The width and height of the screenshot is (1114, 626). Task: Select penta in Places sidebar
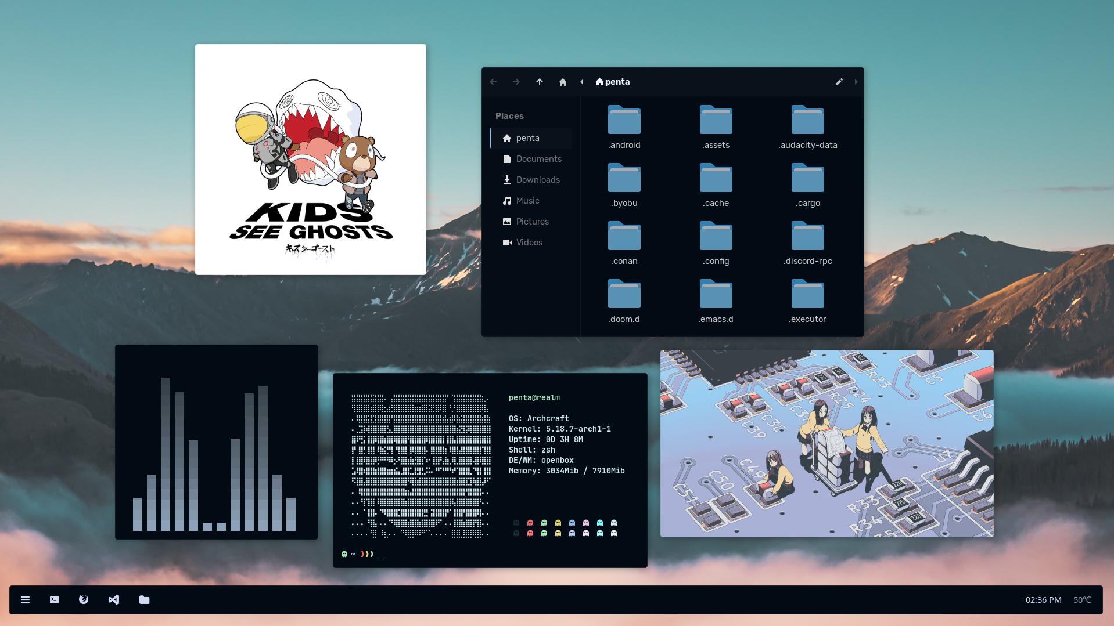531,138
